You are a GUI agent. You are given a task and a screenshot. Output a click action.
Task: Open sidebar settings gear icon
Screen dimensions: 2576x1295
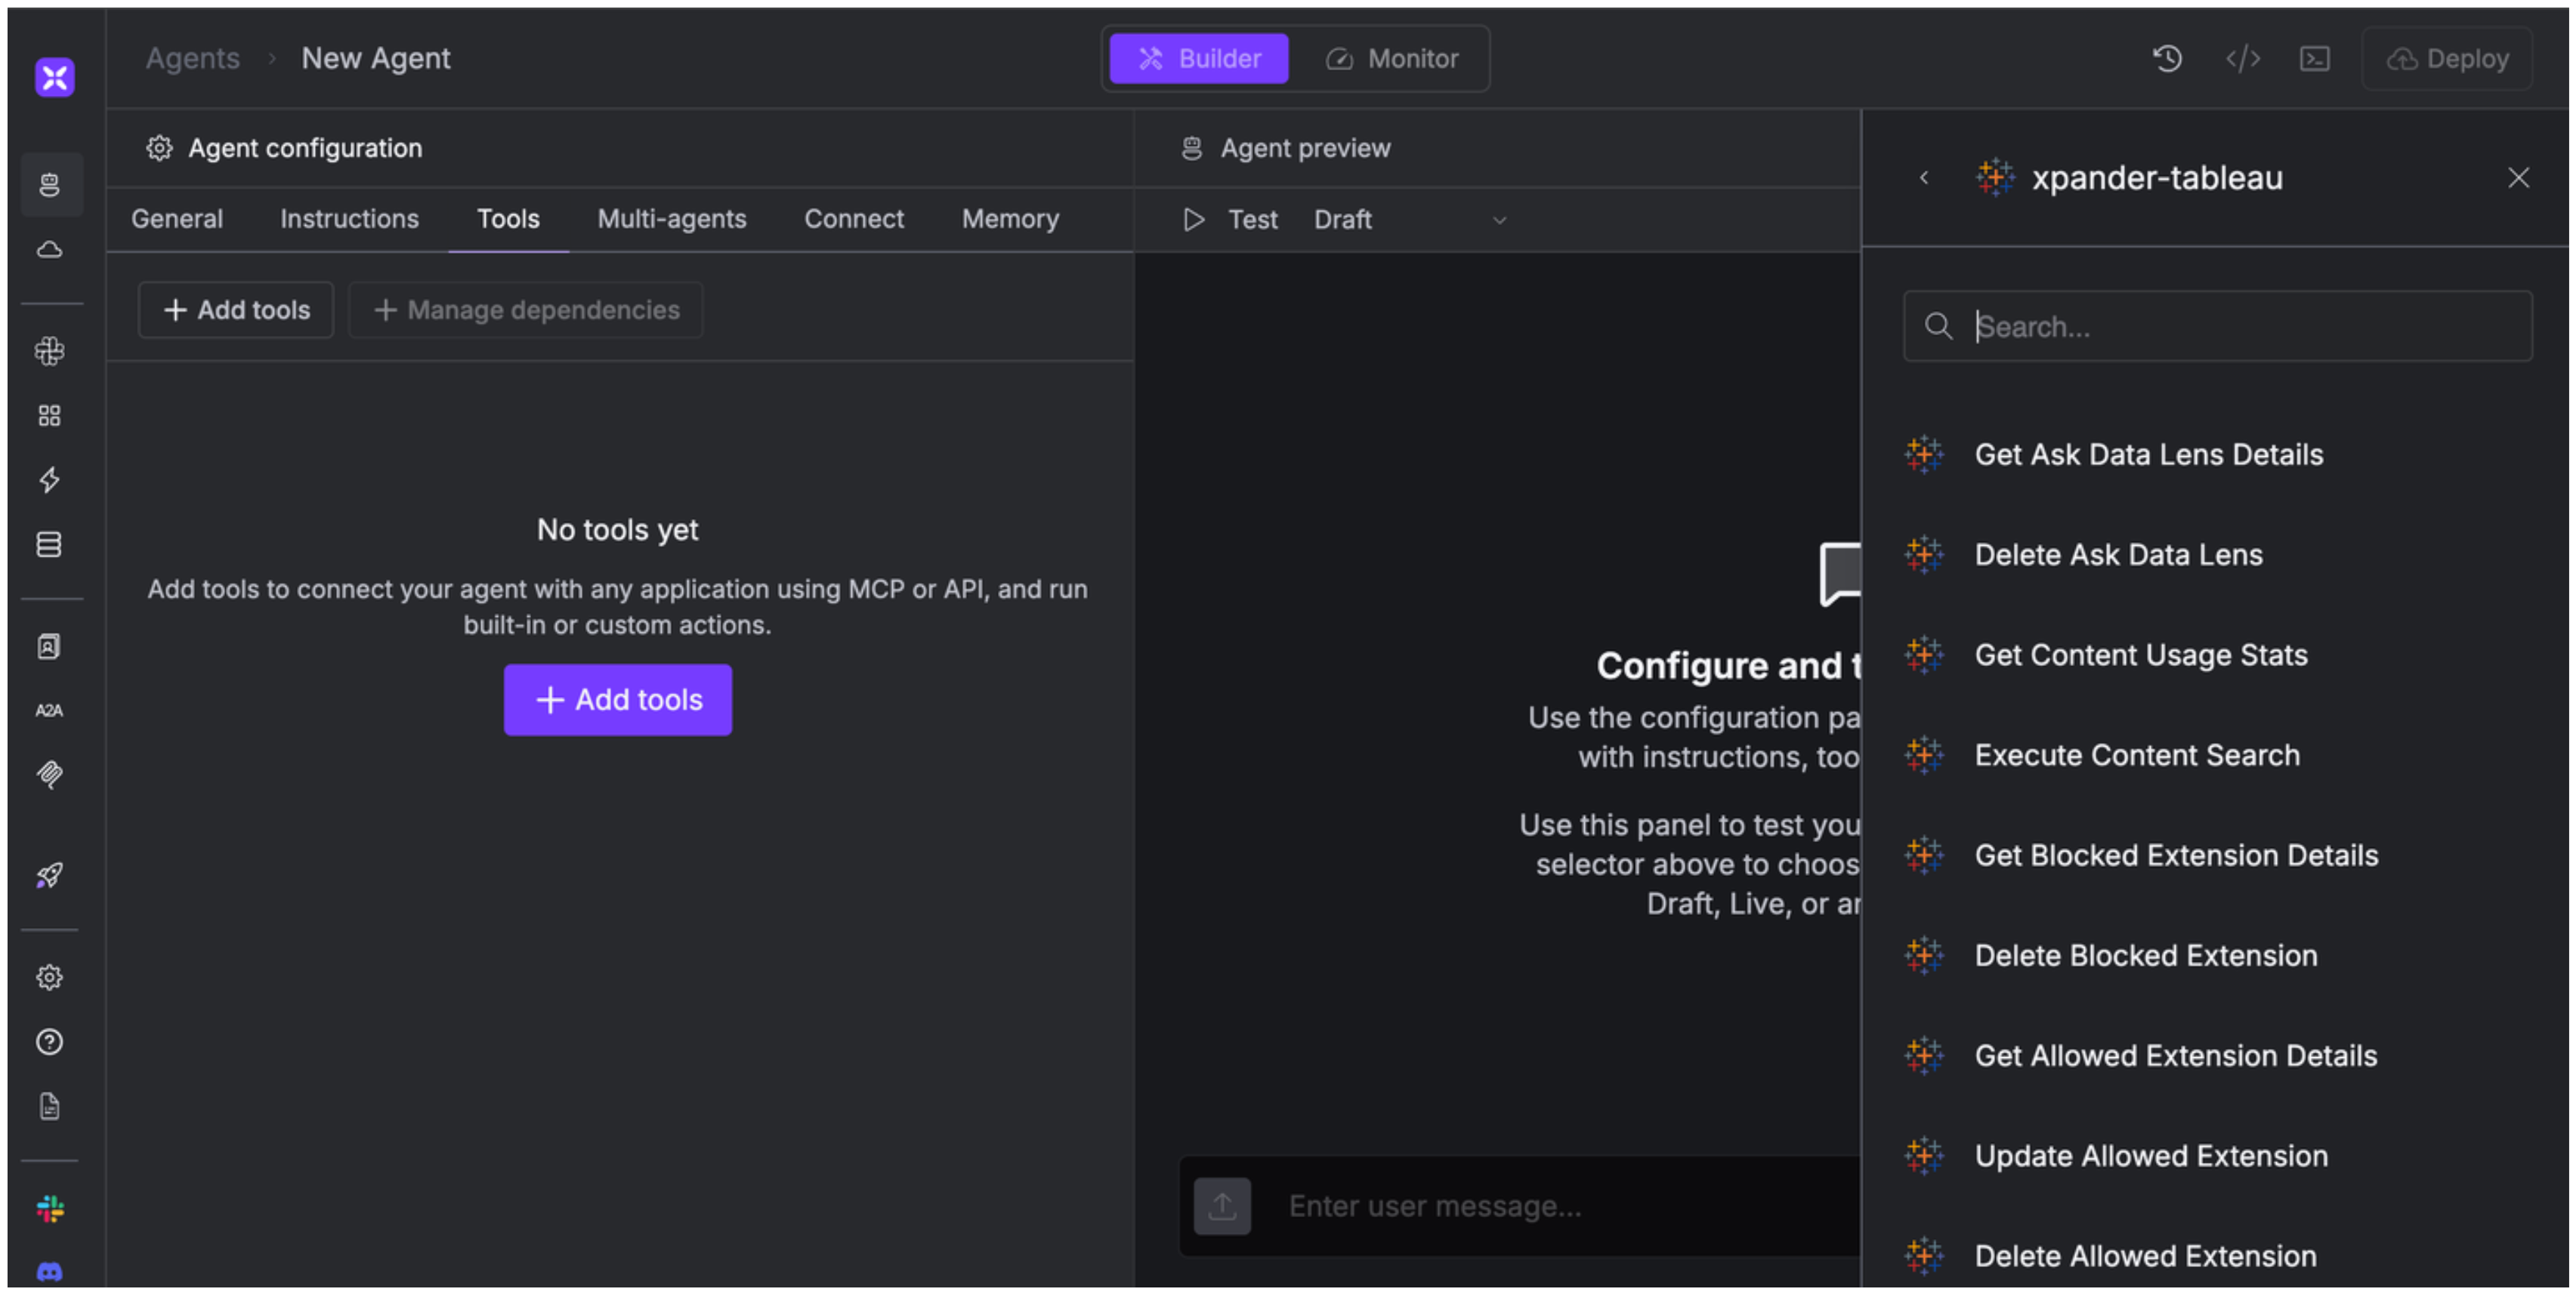point(50,977)
